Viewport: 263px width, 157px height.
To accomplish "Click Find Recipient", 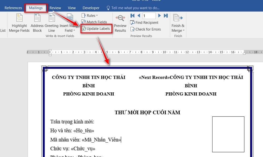I will tap(144, 23).
